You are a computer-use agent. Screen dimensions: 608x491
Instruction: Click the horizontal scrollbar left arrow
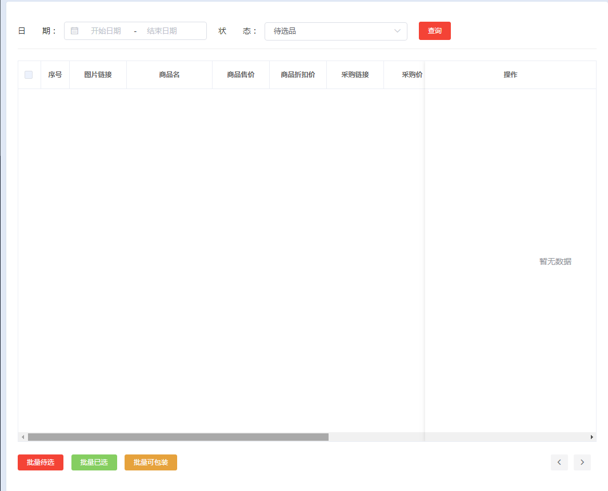(x=23, y=437)
